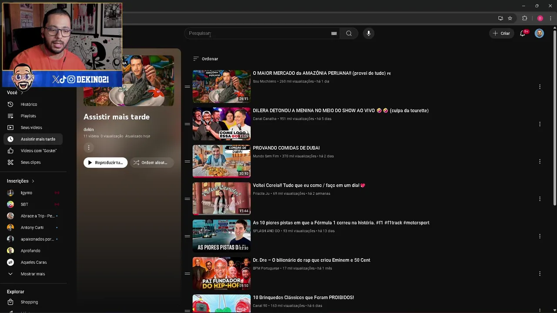
Task: Open Seus clipes in sidebar
Action: click(33, 162)
